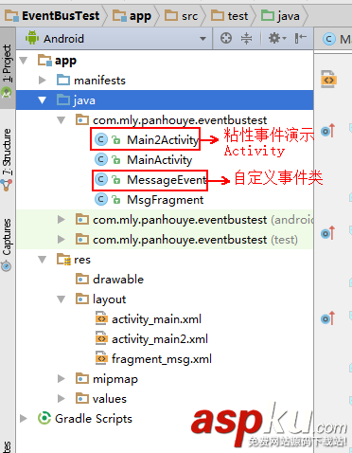Click the layout folder icon
Viewport: 352px width, 453px height.
(x=82, y=299)
